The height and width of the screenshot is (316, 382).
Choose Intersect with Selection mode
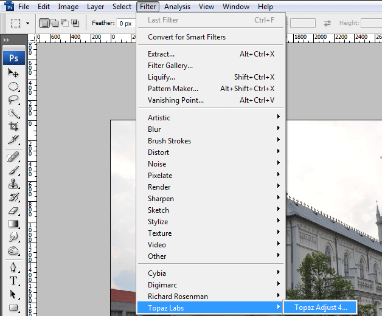(75, 23)
